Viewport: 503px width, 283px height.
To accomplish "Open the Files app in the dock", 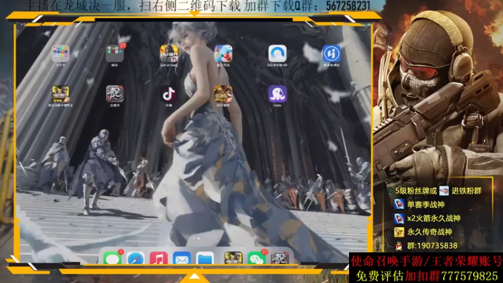I will (205, 258).
